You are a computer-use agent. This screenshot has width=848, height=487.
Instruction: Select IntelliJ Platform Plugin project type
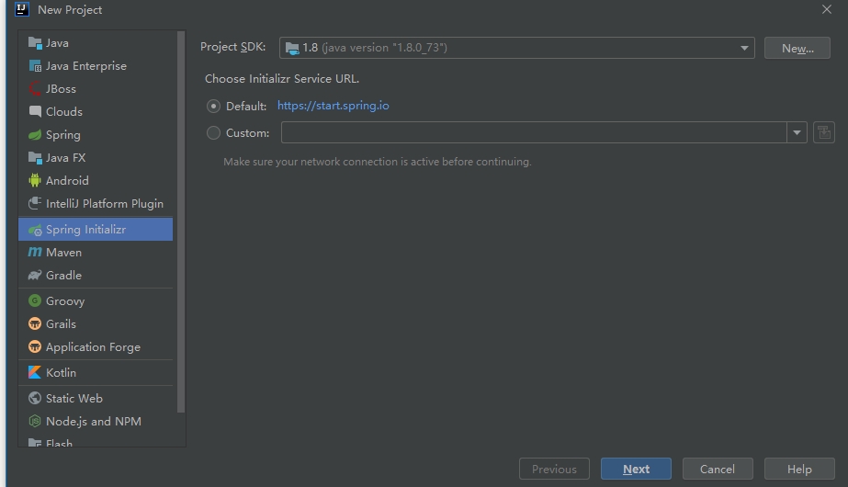point(104,204)
